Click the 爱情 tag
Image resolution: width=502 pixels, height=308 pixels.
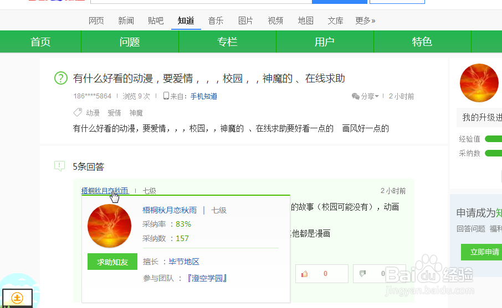coord(114,113)
